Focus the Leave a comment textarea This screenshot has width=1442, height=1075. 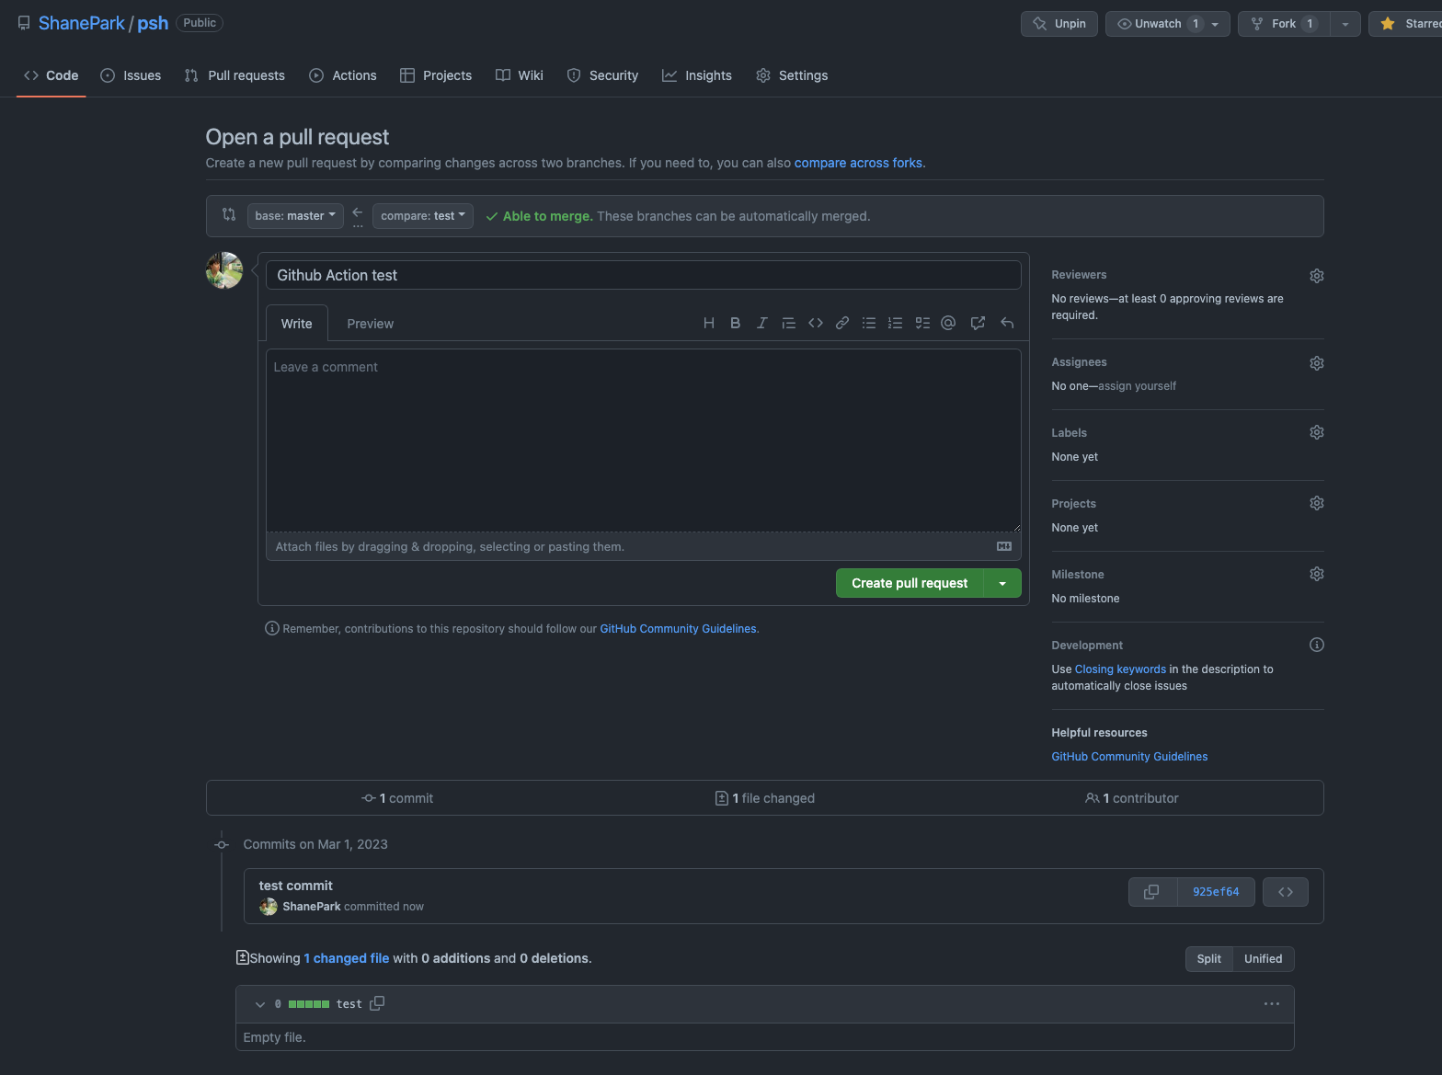pyautogui.click(x=644, y=440)
